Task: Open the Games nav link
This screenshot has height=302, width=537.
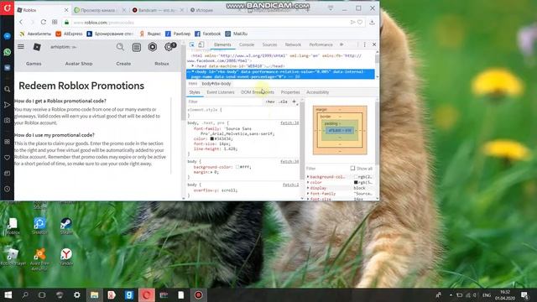Action: pos(34,64)
